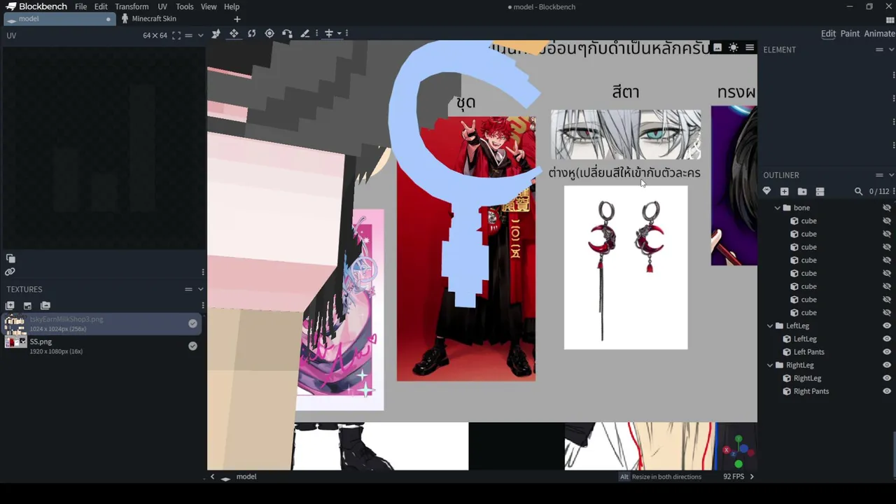Toggle the SS.png texture checkmark
This screenshot has height=504, width=896.
(192, 346)
